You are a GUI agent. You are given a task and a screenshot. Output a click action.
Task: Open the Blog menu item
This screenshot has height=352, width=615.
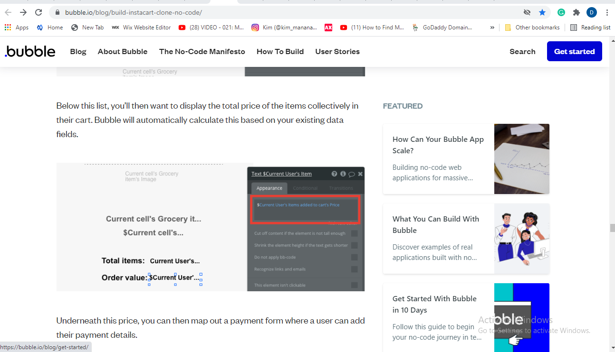(78, 52)
